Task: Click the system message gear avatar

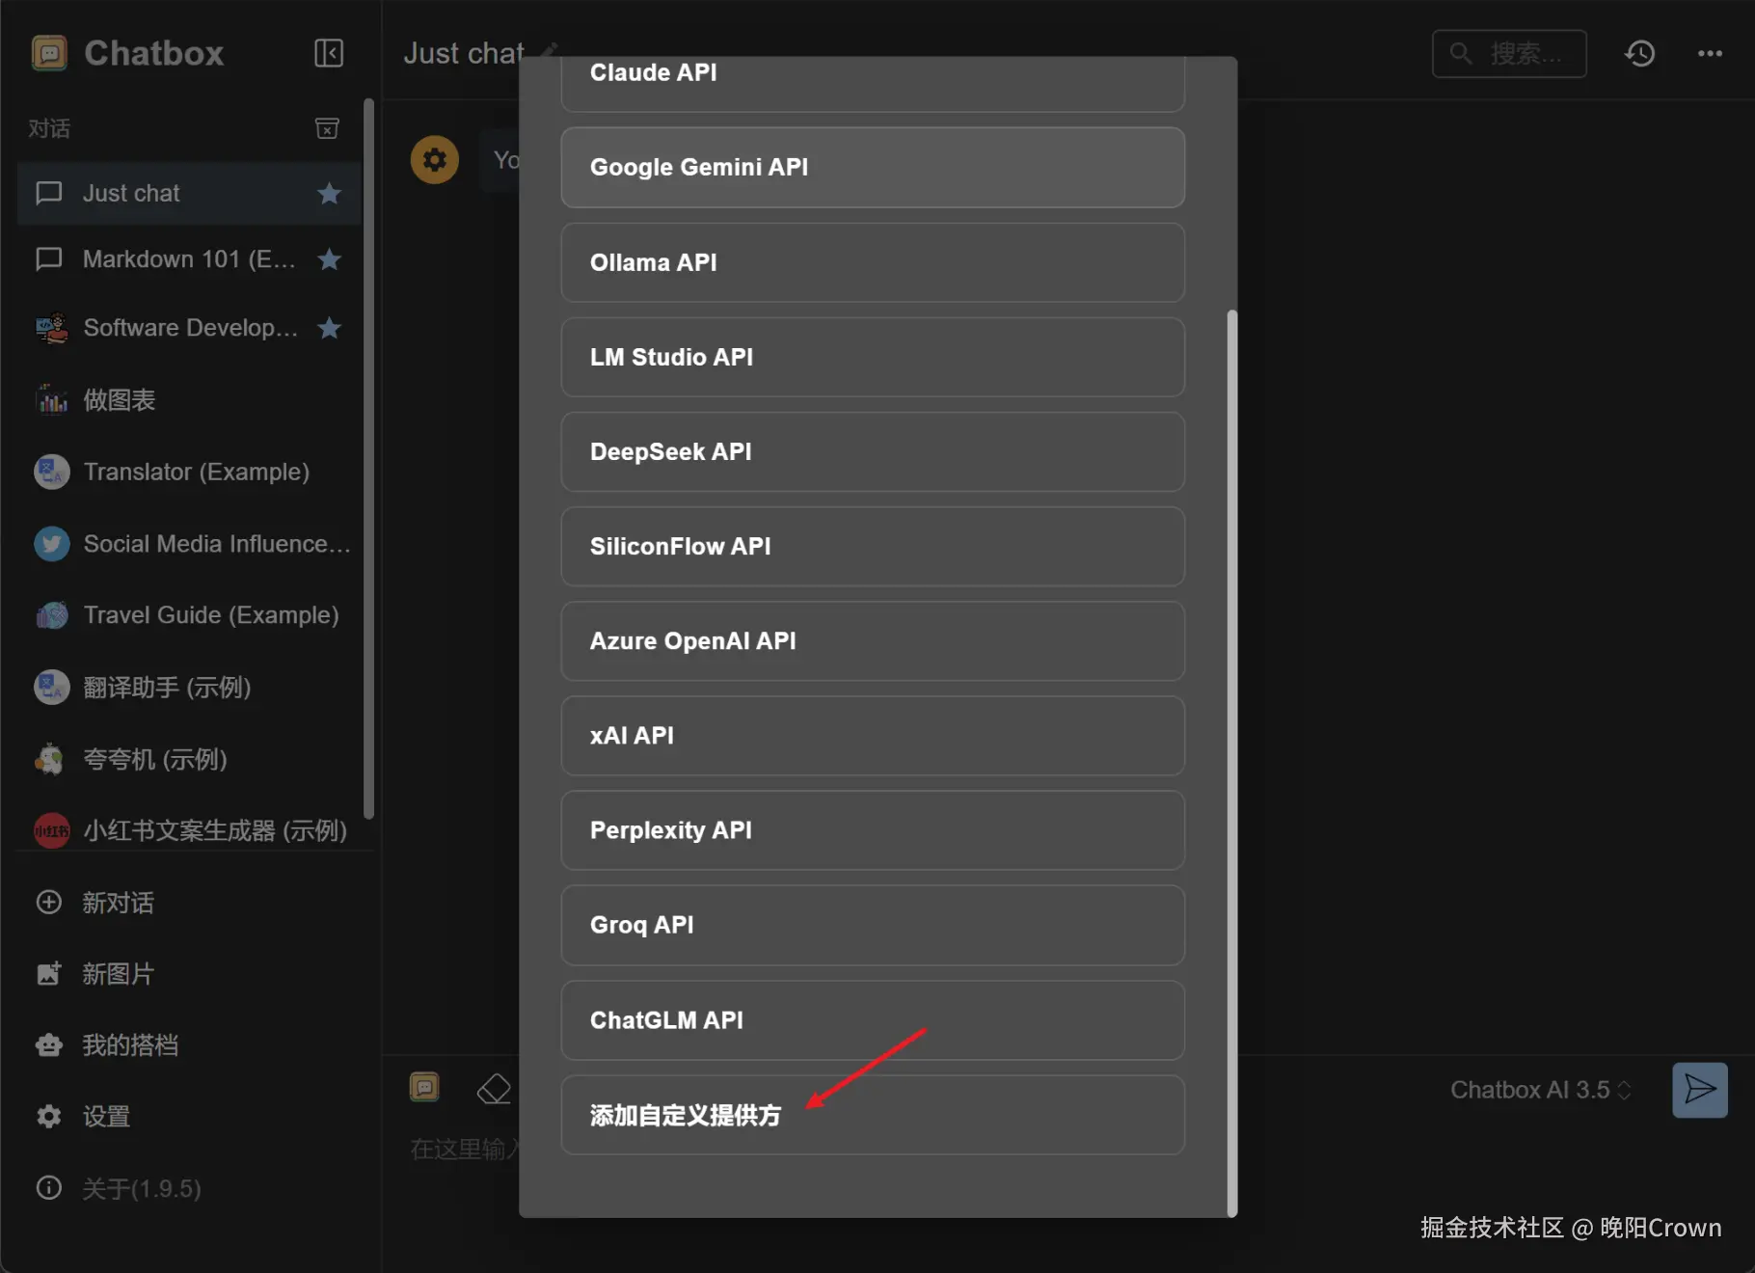Action: pos(435,159)
